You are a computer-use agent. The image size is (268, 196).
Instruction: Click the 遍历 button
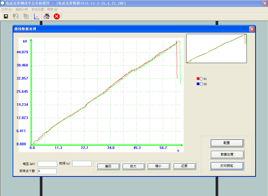click(x=108, y=166)
